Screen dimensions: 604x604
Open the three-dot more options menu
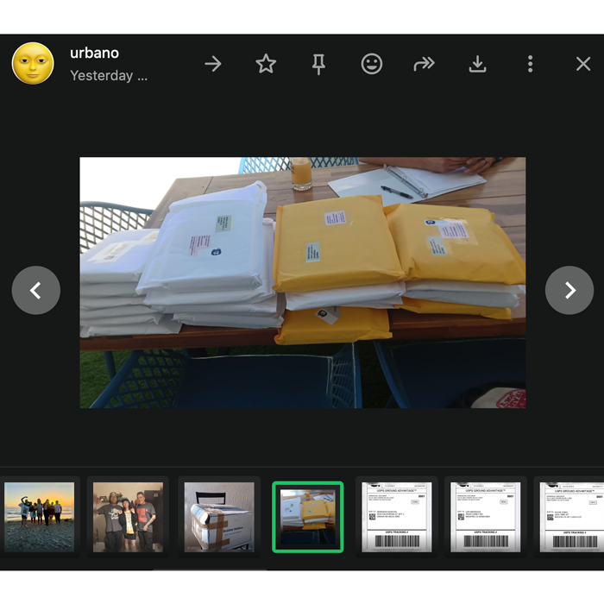pyautogui.click(x=530, y=64)
